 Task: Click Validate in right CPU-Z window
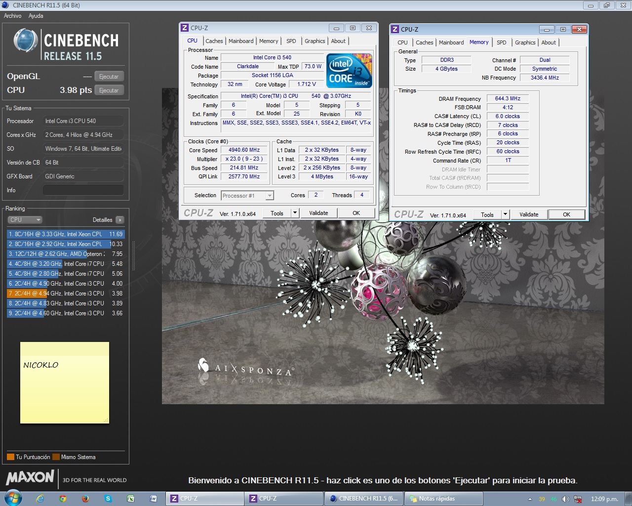click(529, 214)
